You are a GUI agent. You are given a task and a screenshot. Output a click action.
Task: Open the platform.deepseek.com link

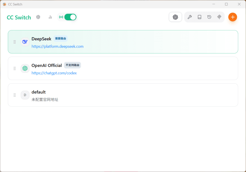tap(58, 46)
